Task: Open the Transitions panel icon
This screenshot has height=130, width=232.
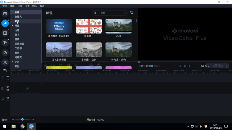Action: point(5,33)
